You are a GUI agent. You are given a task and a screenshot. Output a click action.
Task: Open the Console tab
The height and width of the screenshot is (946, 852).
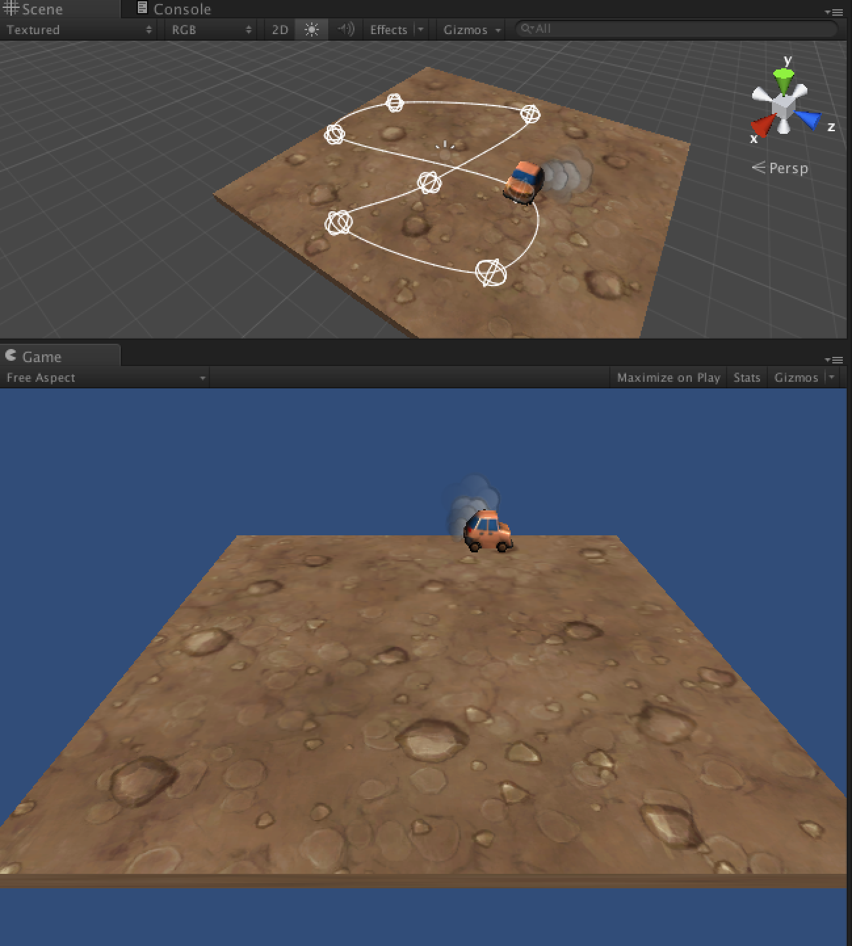[x=174, y=9]
